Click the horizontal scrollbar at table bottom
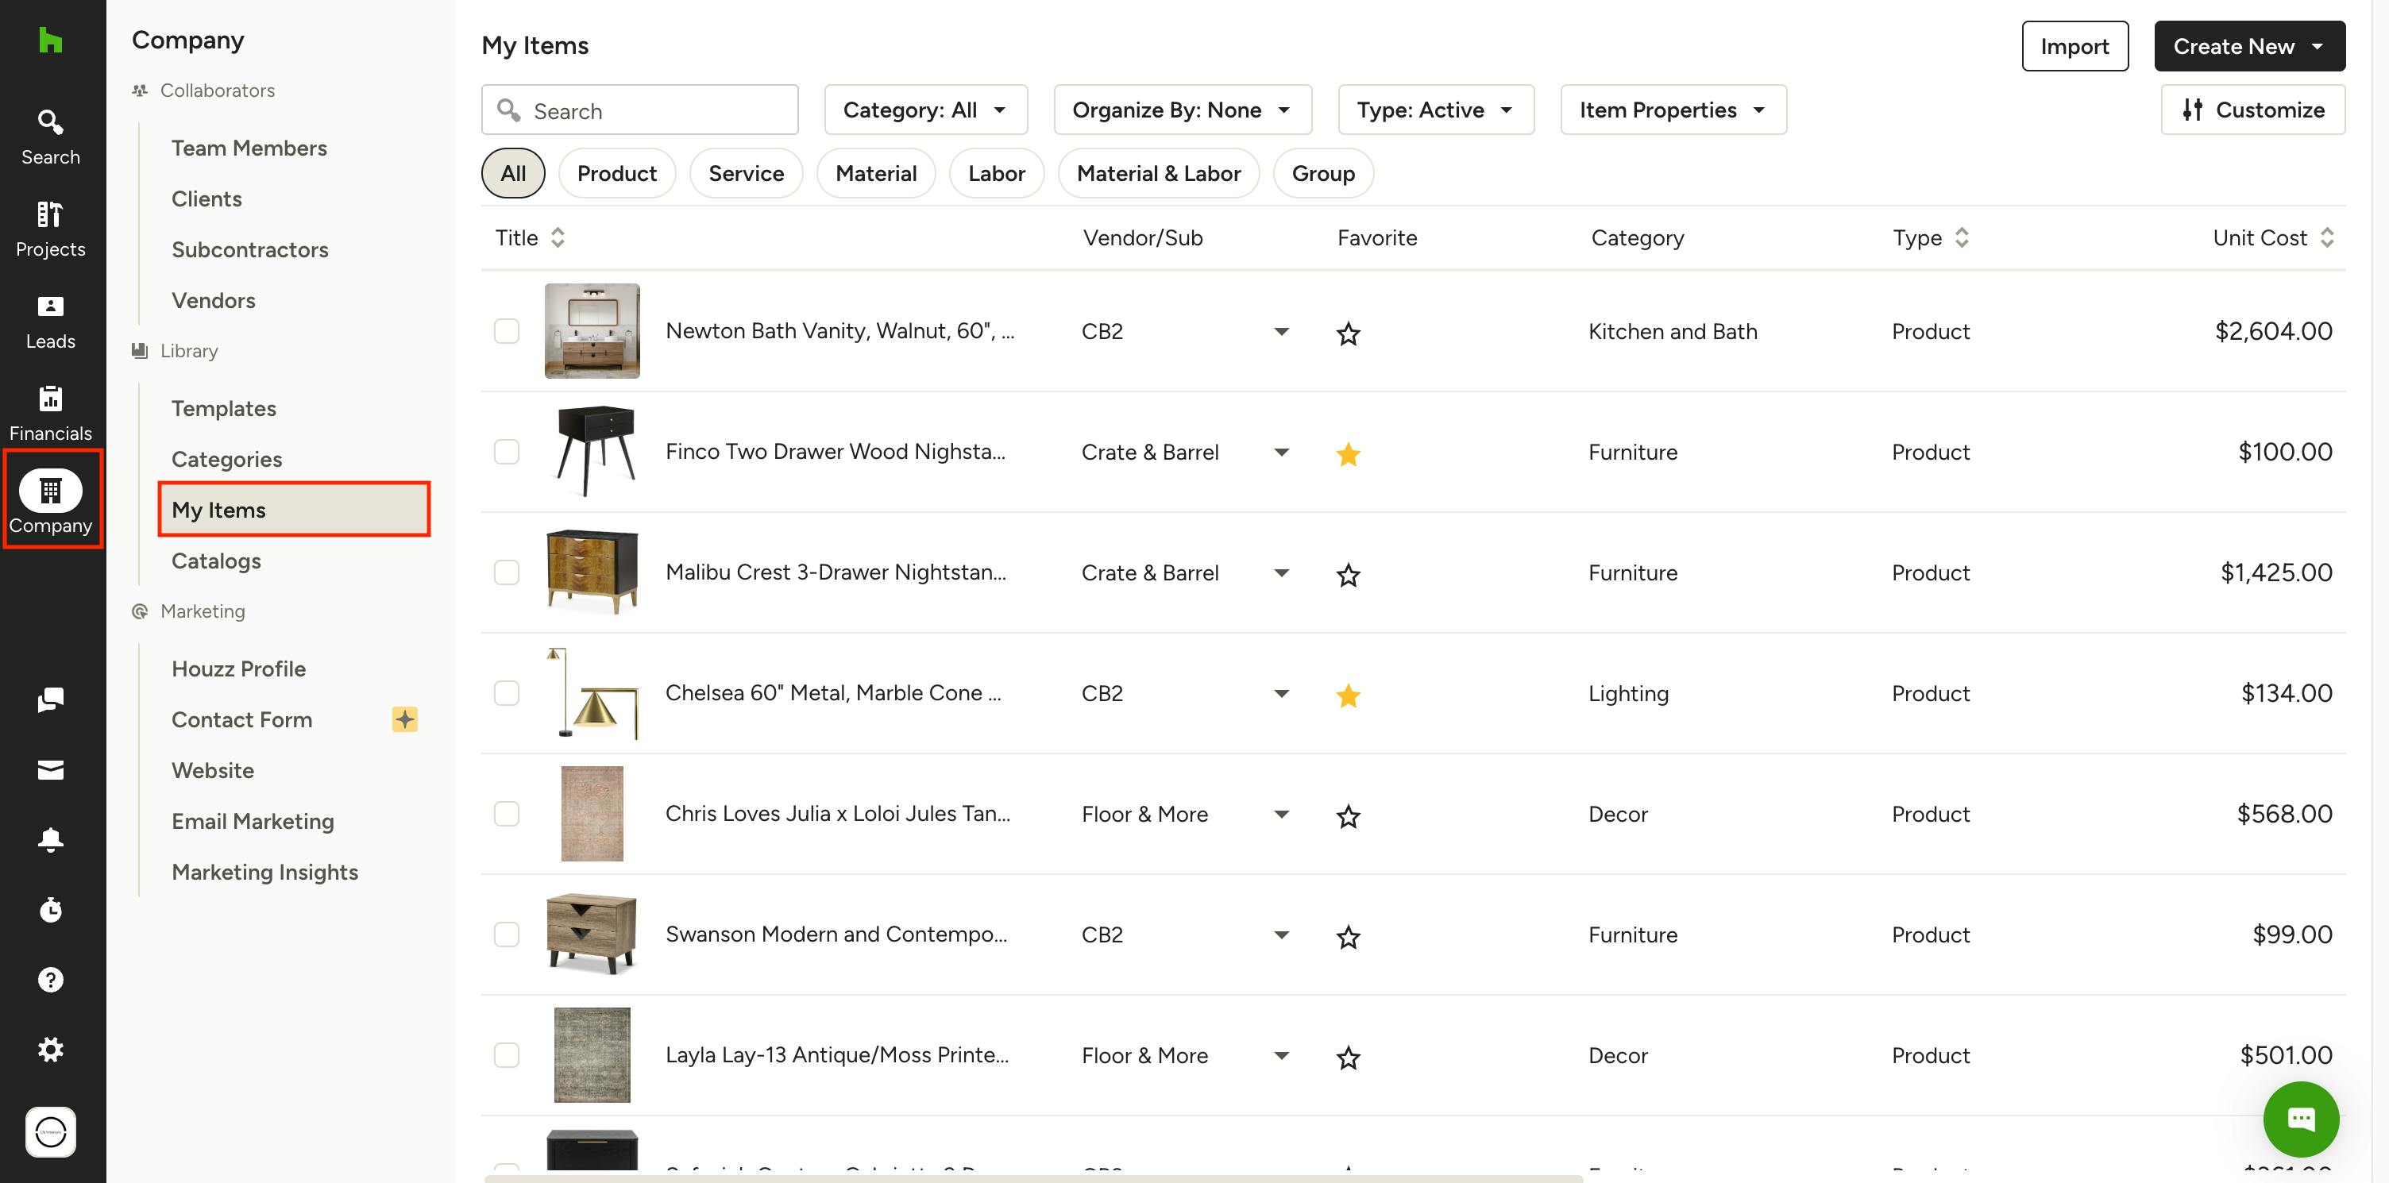The width and height of the screenshot is (2389, 1183). point(1032,1177)
